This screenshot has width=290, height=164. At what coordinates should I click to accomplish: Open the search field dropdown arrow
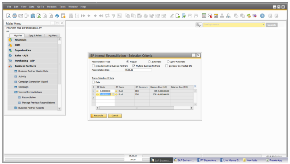tap(263, 25)
